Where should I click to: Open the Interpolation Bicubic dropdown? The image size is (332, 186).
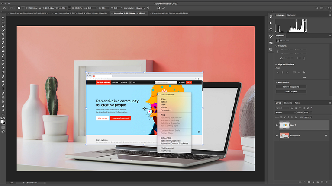click(140, 8)
